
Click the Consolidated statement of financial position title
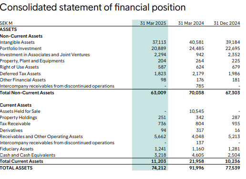tap(92, 7)
